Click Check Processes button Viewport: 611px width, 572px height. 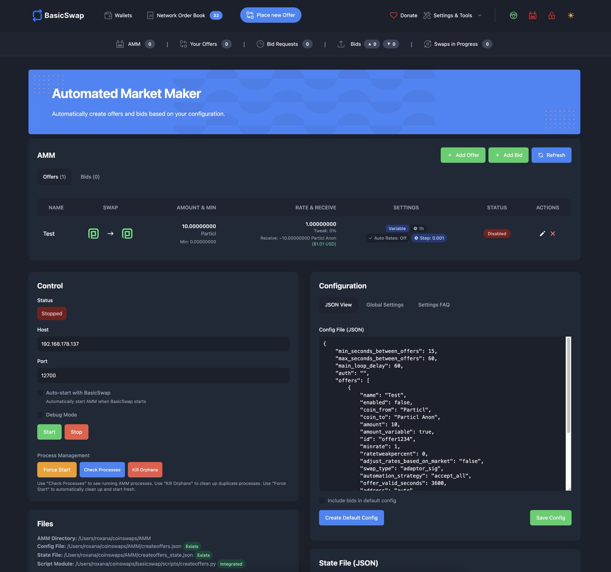pyautogui.click(x=102, y=470)
